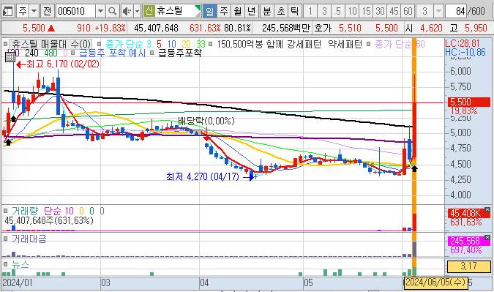Toggle the 종가 단순 3 5 10 marker
494x292 pixels.
100,44
